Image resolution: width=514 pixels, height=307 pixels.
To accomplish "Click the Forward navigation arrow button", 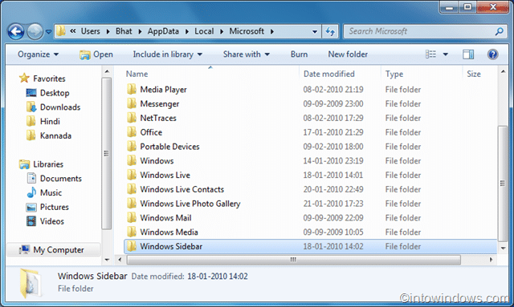I will click(35, 31).
